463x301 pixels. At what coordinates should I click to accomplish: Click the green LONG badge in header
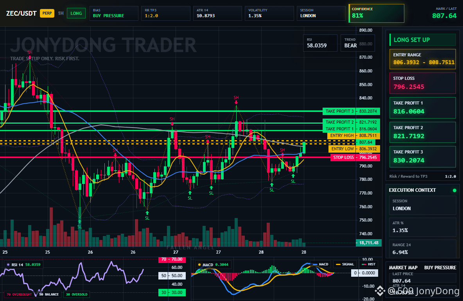76,13
